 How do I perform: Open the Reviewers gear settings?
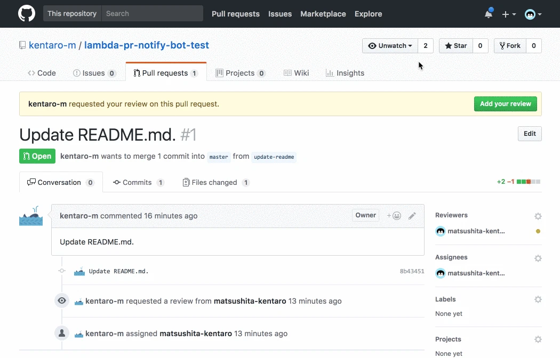(538, 216)
